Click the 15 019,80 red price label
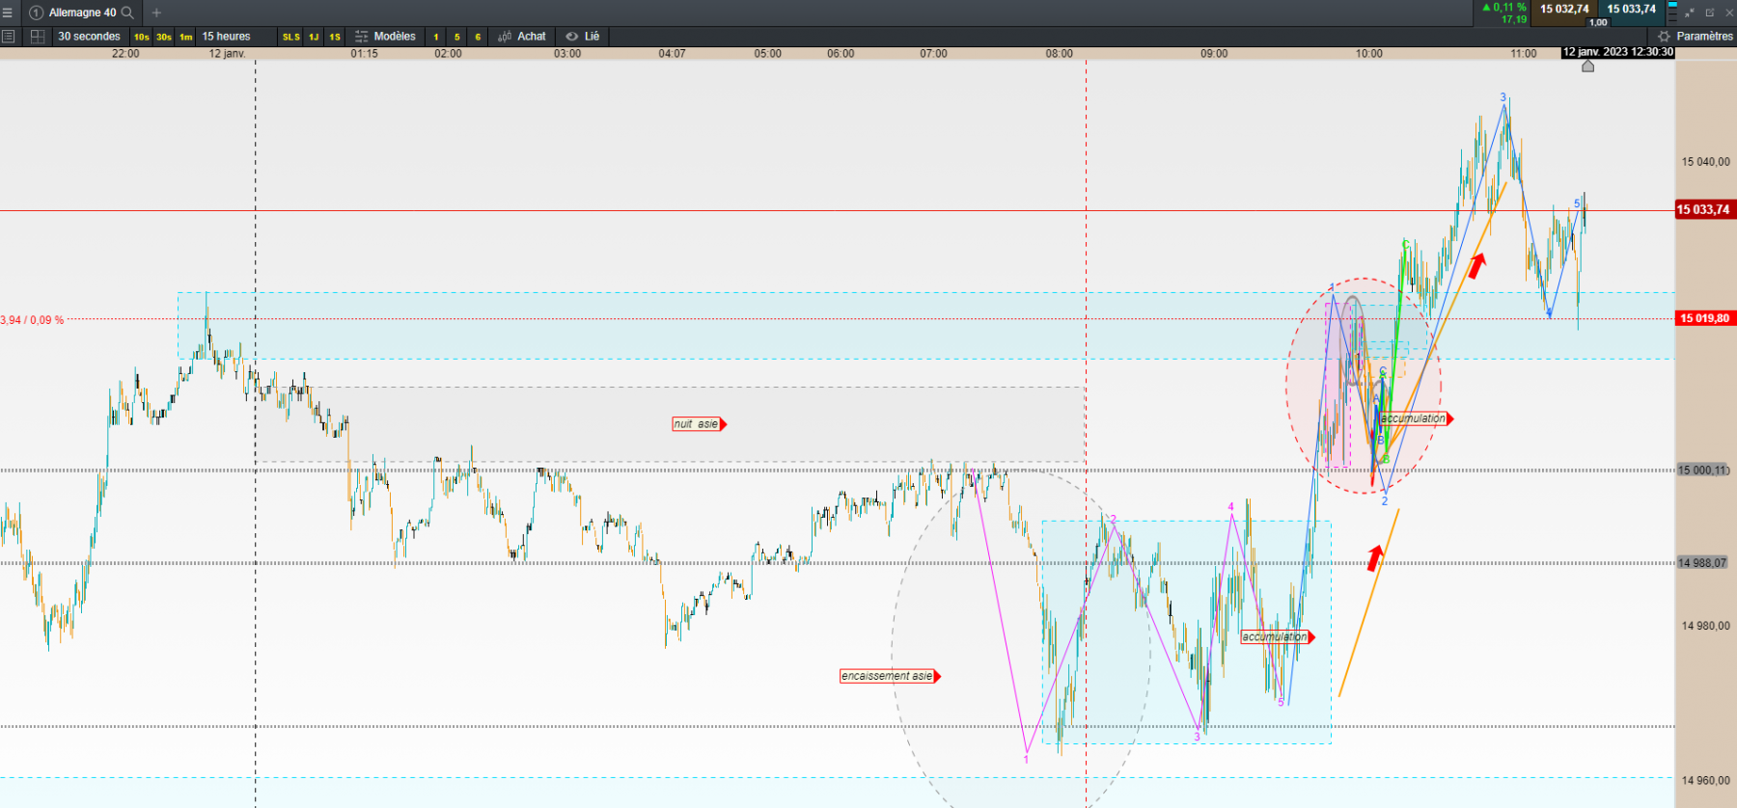Screen dimensions: 1737x808 pos(1705,318)
